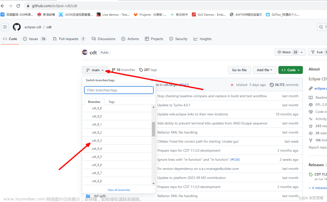Click the 287 tags link

(148, 70)
